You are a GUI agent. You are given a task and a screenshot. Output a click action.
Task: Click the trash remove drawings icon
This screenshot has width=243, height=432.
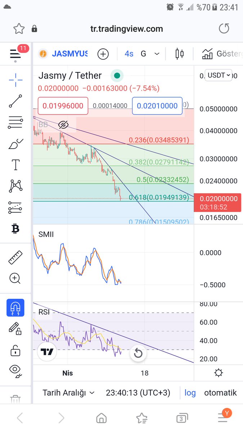[x=15, y=398]
